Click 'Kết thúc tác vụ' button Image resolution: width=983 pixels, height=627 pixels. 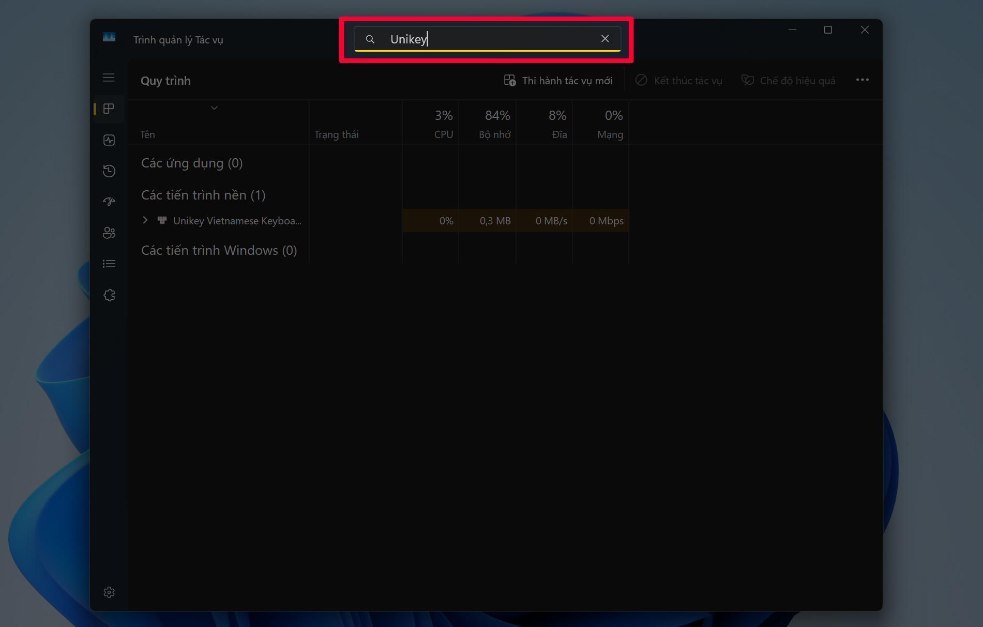click(x=679, y=81)
